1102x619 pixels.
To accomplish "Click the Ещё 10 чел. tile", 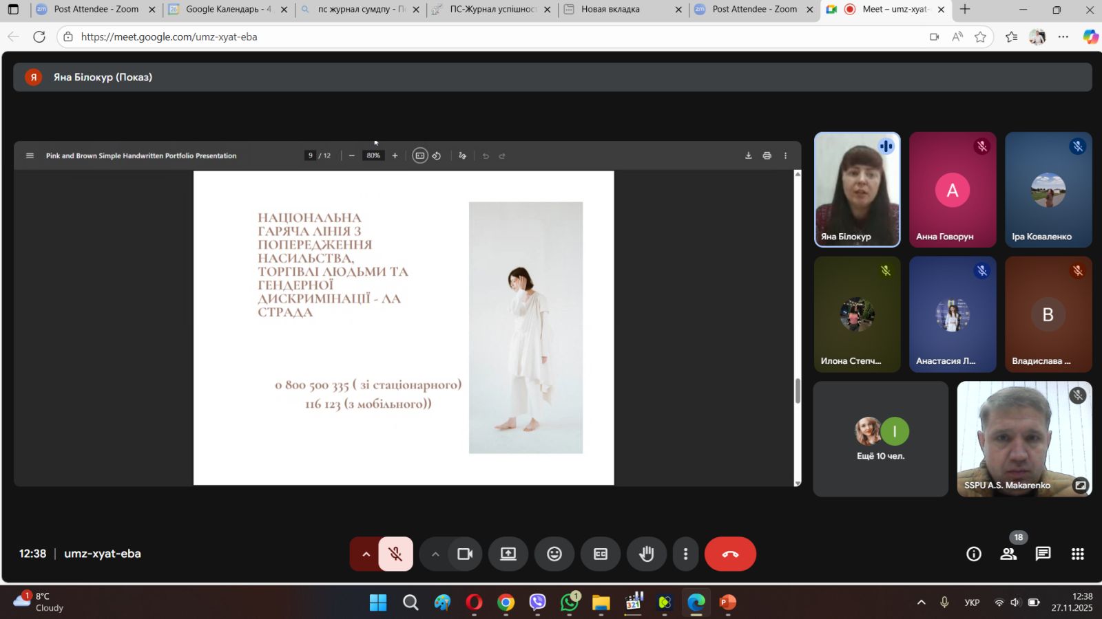I will coord(880,439).
